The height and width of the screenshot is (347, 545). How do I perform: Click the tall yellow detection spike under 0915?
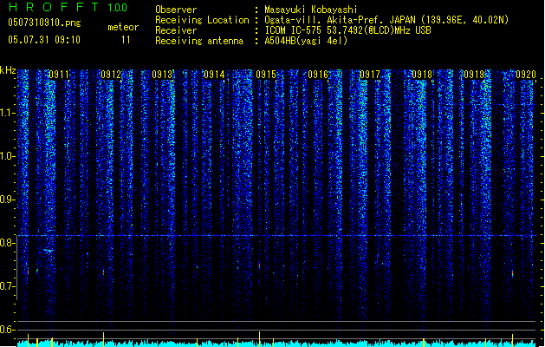click(x=259, y=339)
